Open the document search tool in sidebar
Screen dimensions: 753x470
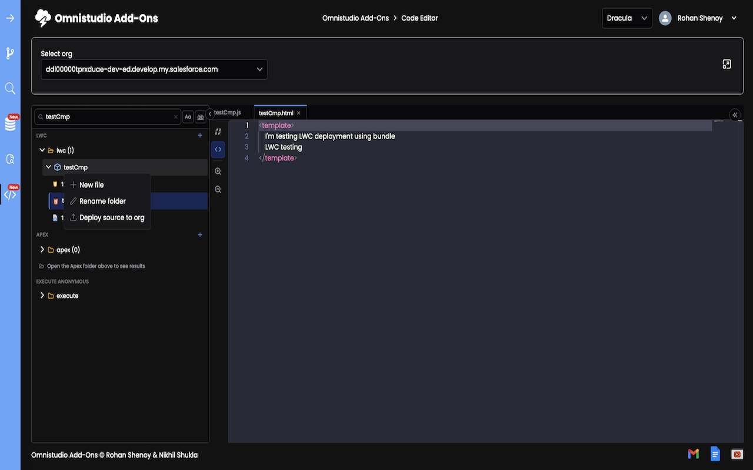10,159
